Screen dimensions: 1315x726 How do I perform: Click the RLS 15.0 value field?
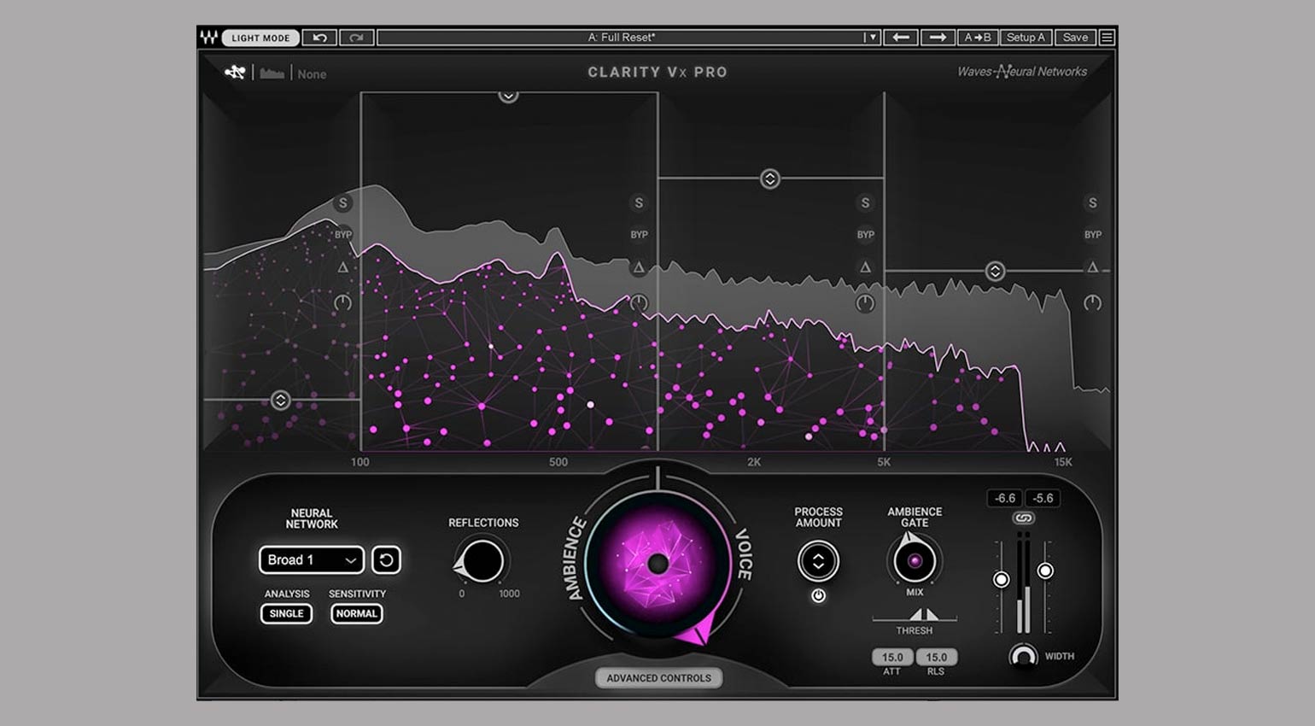click(x=937, y=657)
